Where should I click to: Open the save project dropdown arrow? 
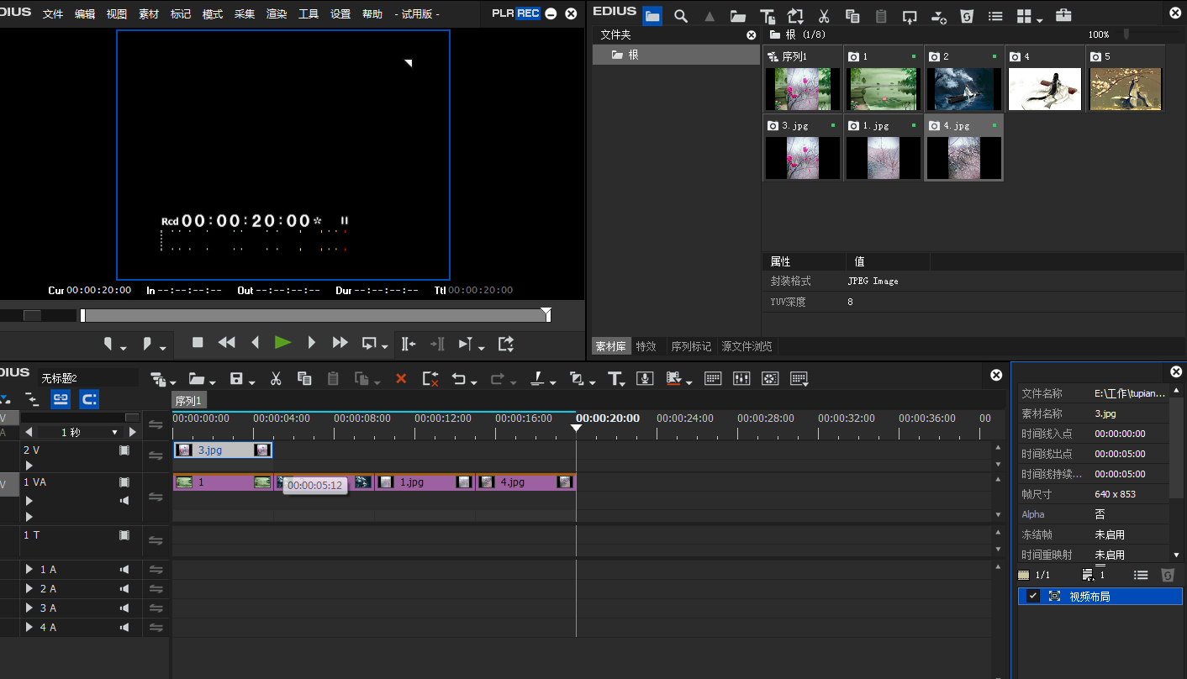(251, 382)
